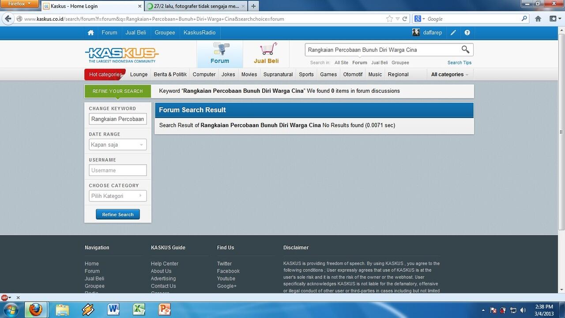Open Berita & Politik category
The width and height of the screenshot is (565, 318).
click(x=170, y=75)
